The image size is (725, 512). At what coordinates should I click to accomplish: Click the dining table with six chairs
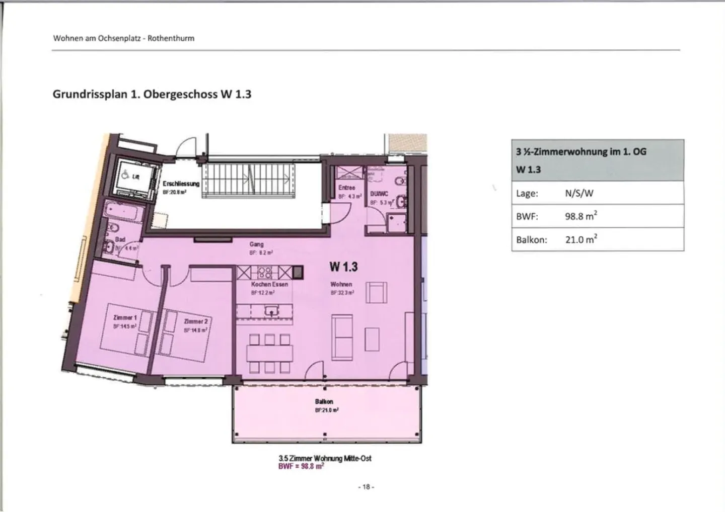[270, 354]
